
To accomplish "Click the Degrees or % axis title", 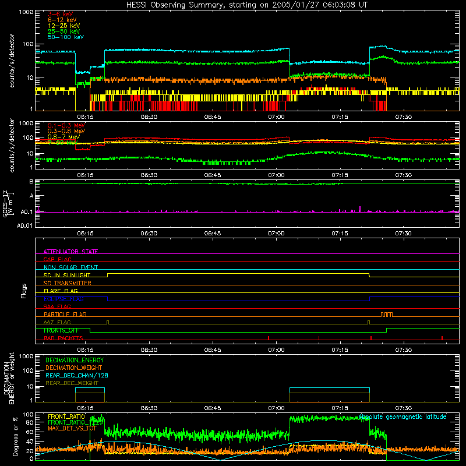I will tap(16, 436).
